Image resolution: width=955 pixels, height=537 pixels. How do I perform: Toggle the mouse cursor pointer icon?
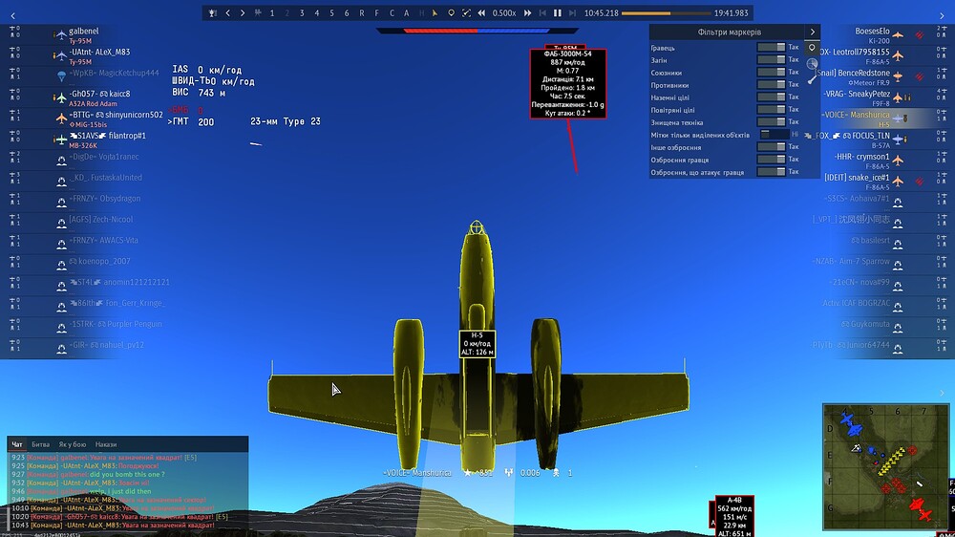click(x=435, y=12)
